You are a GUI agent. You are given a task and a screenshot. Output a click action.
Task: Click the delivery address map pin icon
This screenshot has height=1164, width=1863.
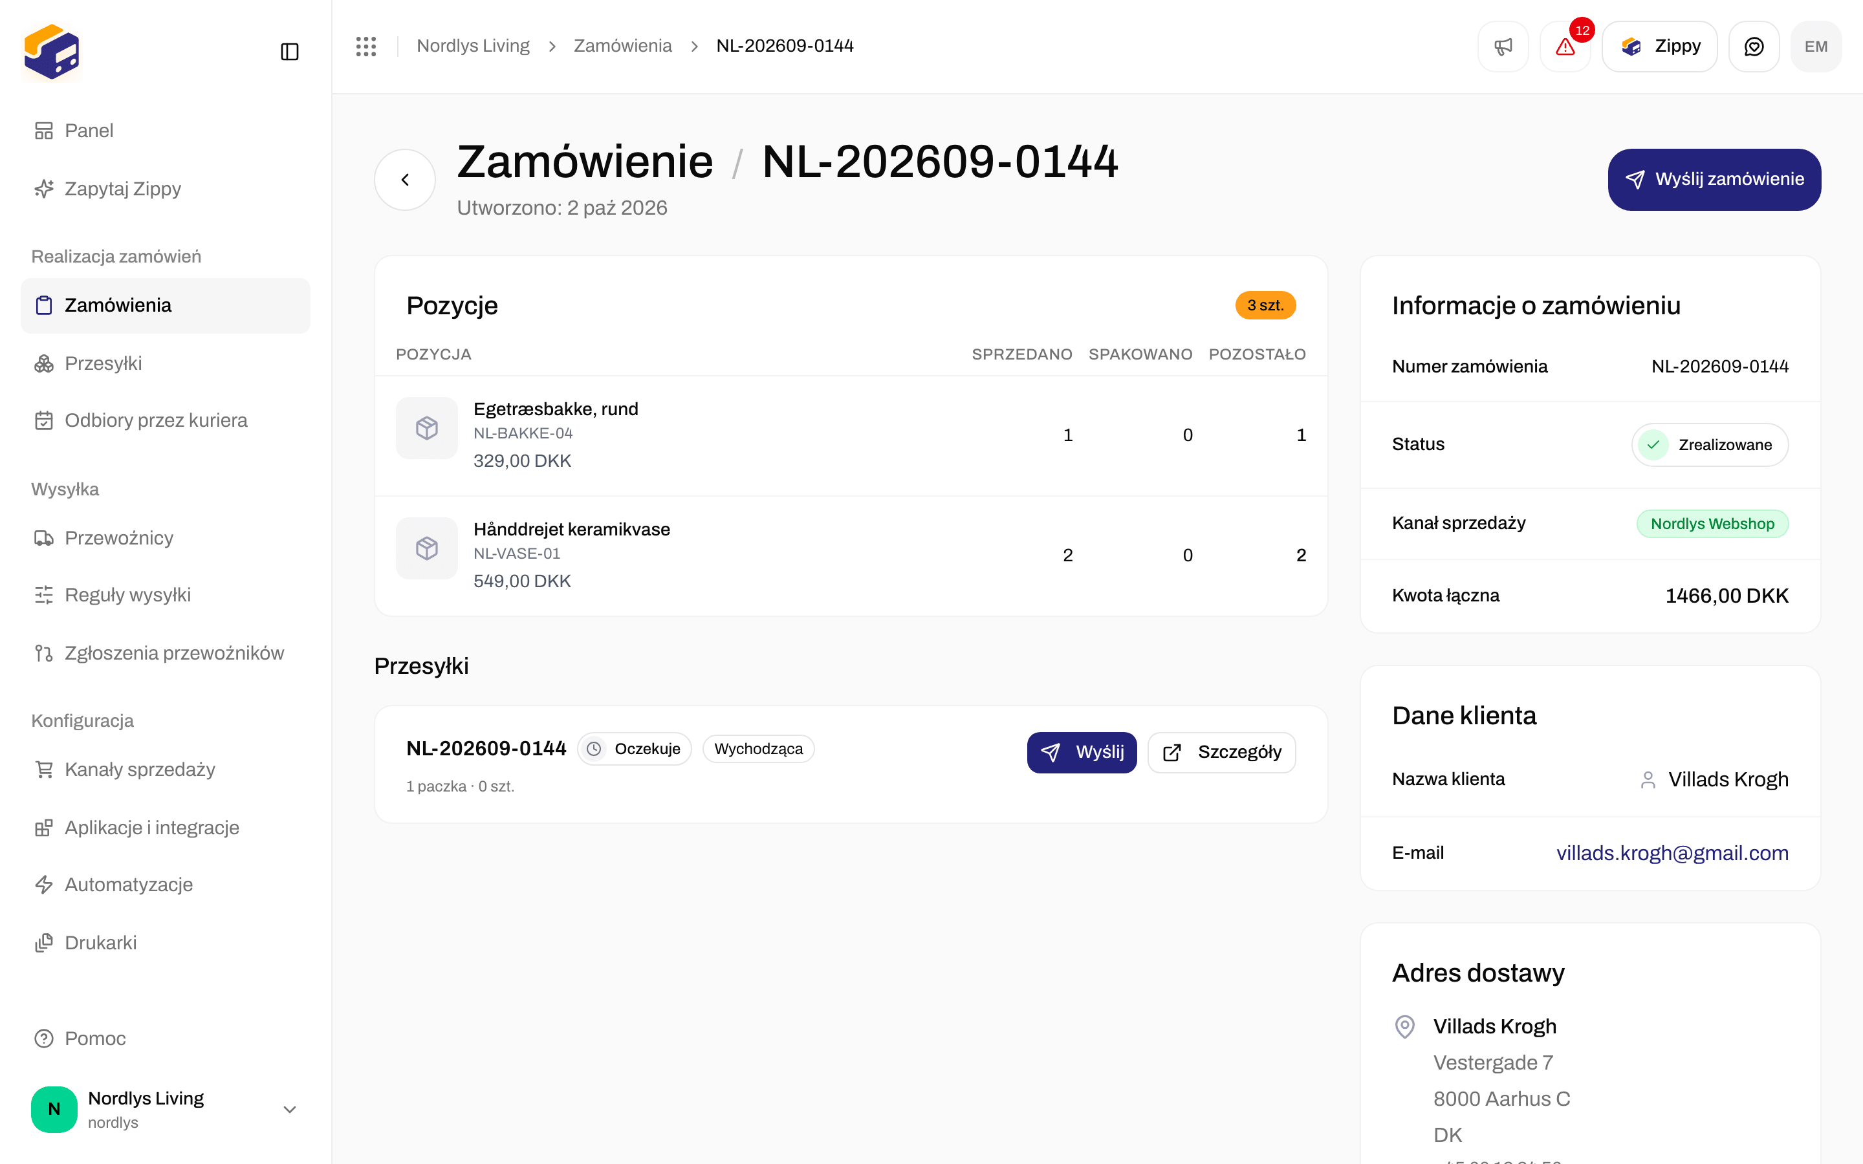[x=1405, y=1027]
